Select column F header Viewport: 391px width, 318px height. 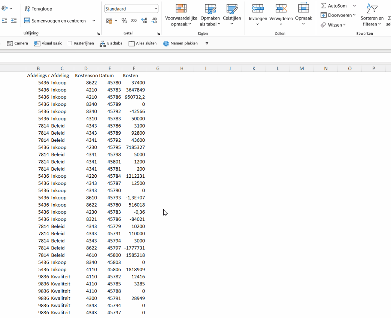[x=134, y=68]
